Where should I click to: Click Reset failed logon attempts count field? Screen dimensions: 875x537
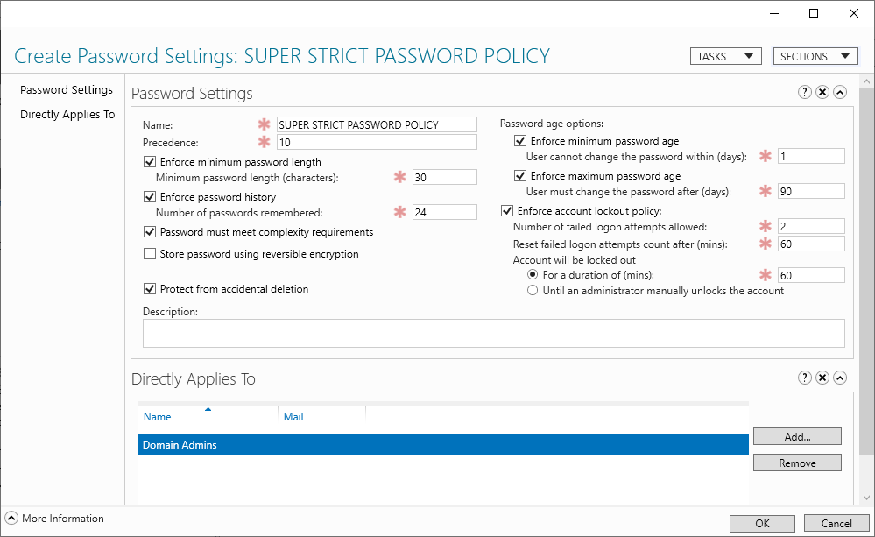(x=811, y=244)
